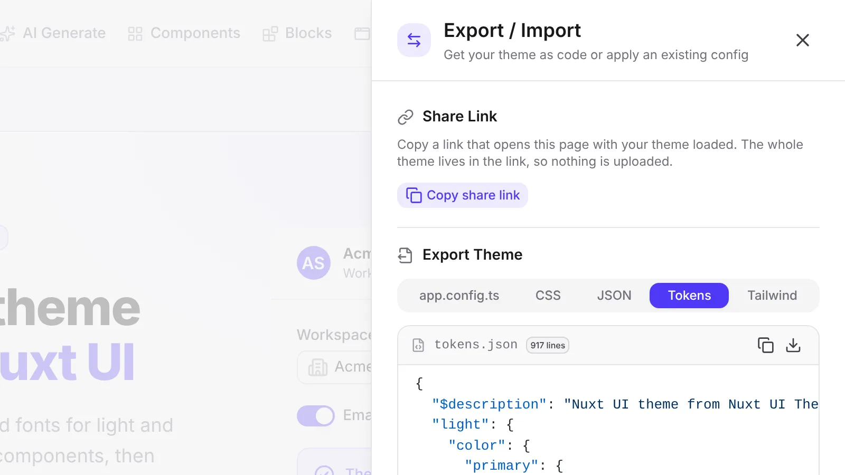Copy the share link
The height and width of the screenshot is (475, 845).
(x=463, y=195)
